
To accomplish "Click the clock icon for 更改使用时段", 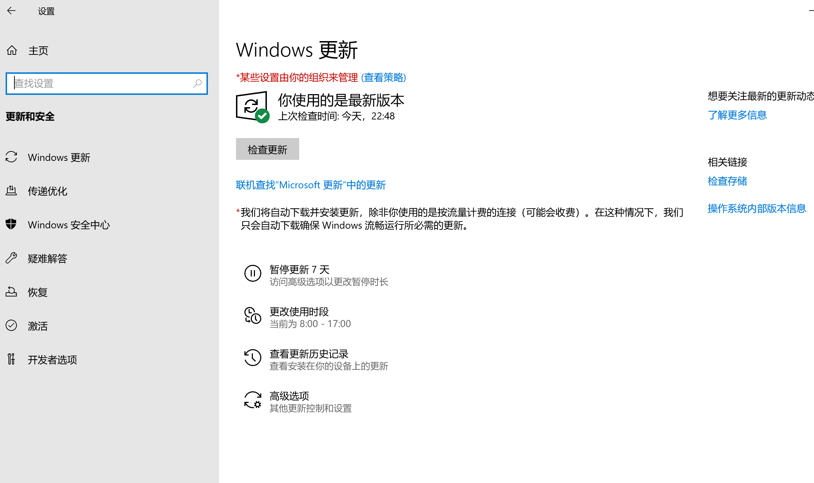I will [253, 315].
